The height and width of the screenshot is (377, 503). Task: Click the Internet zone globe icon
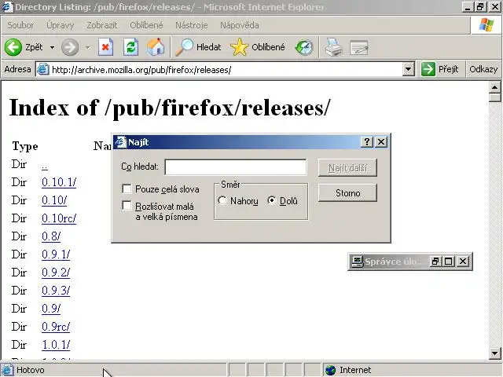click(330, 370)
